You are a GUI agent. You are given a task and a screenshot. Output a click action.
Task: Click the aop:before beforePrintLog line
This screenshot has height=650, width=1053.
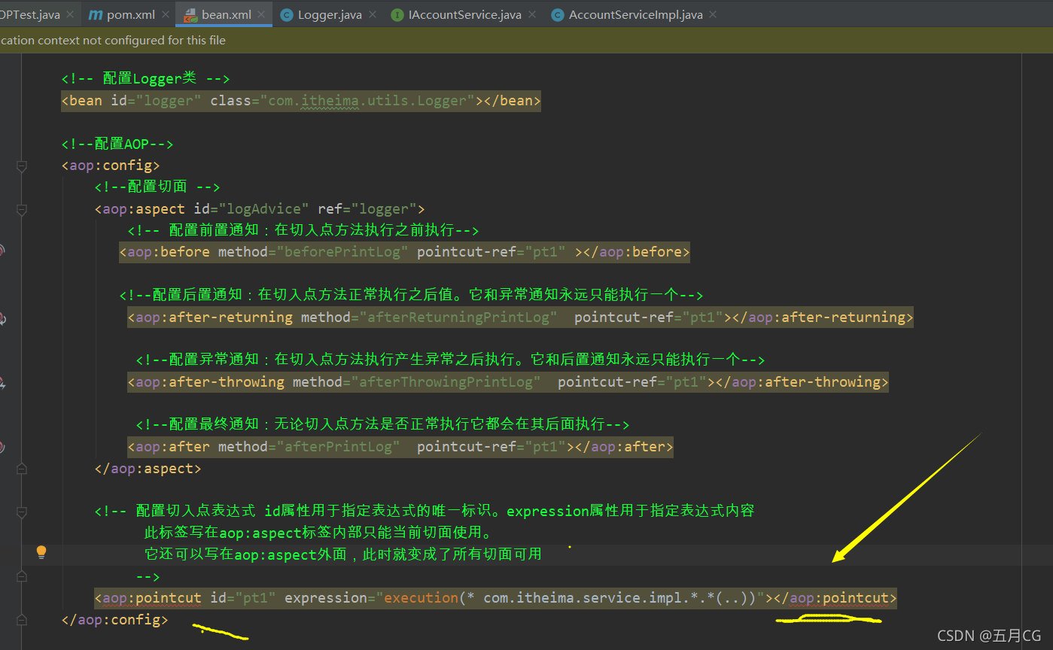[x=404, y=252]
